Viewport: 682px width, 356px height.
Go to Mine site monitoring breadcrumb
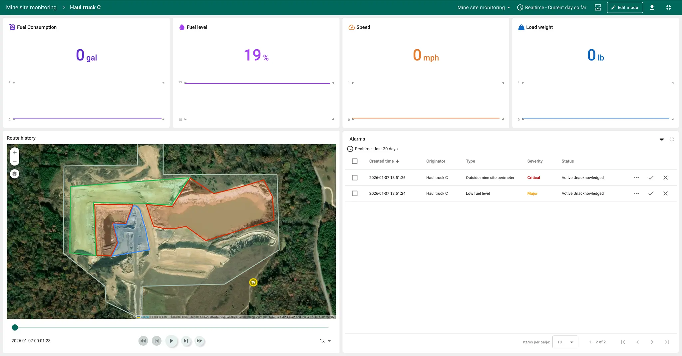click(x=31, y=7)
